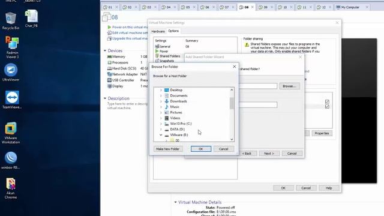Click the host path input field in wizard

[x=258, y=86]
